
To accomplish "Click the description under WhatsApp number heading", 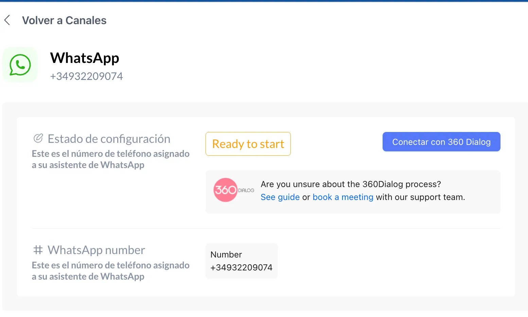I will 111,271.
